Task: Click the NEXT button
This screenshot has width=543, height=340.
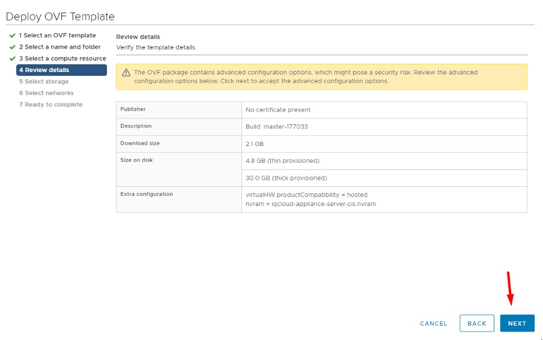Action: coord(517,323)
